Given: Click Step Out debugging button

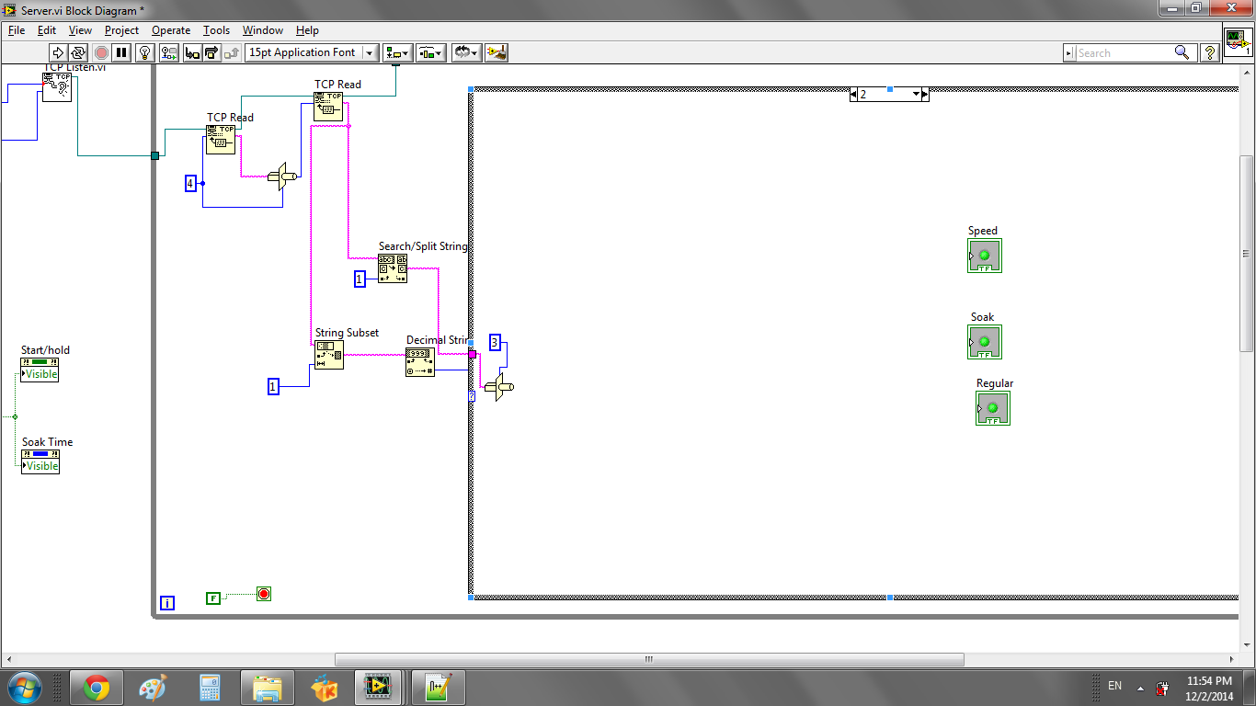Looking at the screenshot, I should click(x=232, y=53).
